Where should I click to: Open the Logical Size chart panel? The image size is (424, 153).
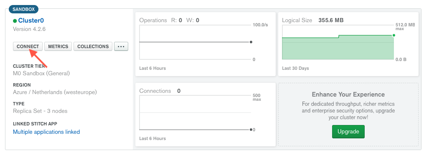[x=348, y=44]
